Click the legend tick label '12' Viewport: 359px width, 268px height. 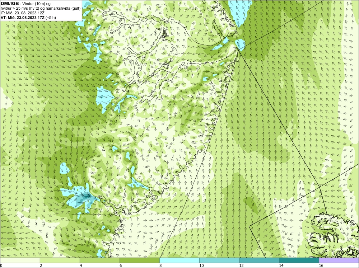[x=241, y=265]
